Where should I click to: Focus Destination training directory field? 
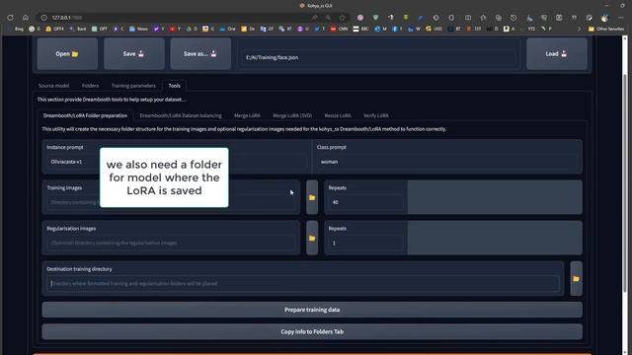pos(303,283)
